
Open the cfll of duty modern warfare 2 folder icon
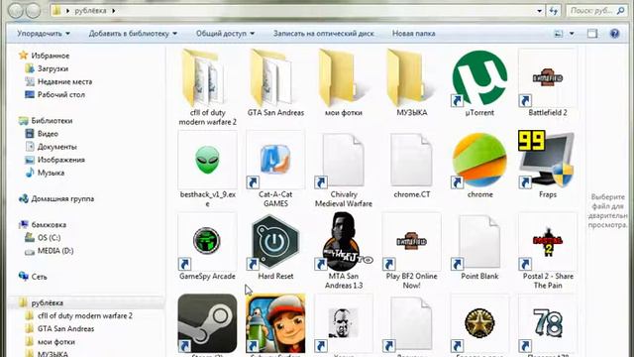click(x=207, y=79)
